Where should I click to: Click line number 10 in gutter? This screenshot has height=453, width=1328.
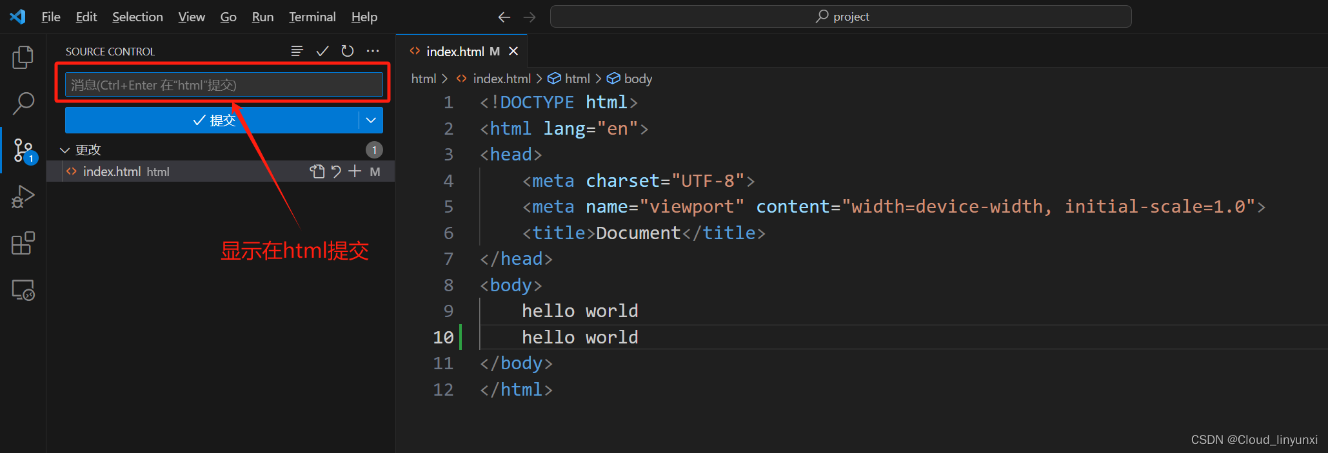click(443, 337)
